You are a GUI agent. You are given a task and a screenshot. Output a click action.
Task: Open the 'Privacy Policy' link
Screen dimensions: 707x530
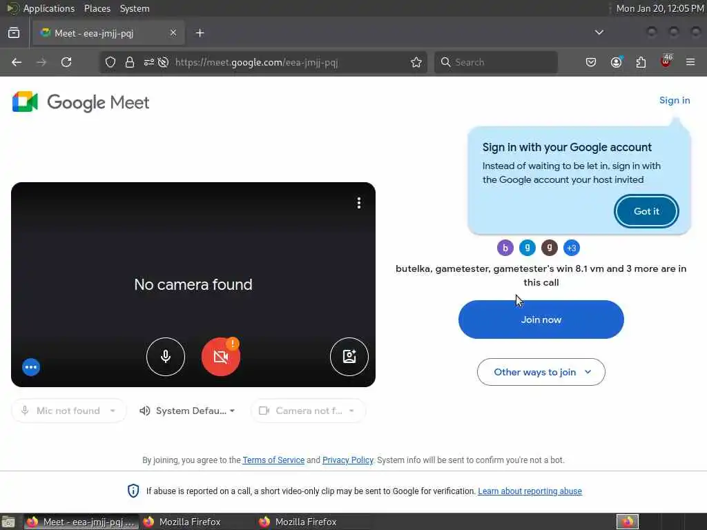[348, 460]
